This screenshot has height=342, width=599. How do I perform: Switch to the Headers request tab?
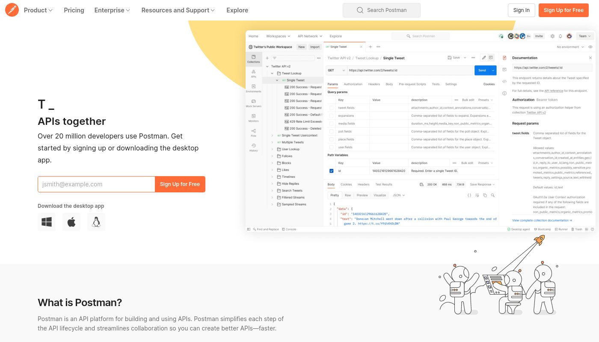point(374,84)
